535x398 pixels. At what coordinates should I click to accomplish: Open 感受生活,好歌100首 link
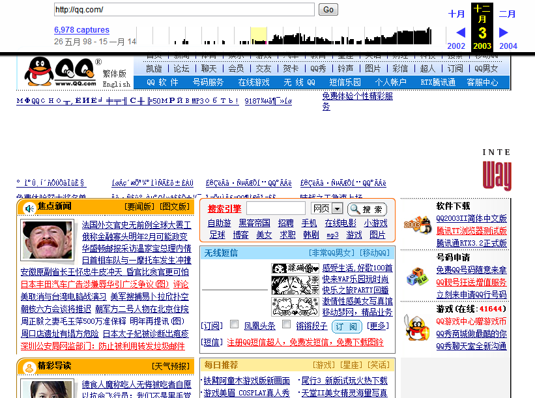[x=358, y=268]
